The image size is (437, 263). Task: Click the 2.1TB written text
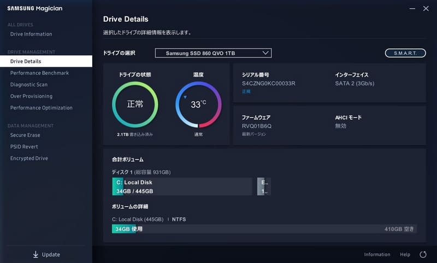(x=135, y=135)
